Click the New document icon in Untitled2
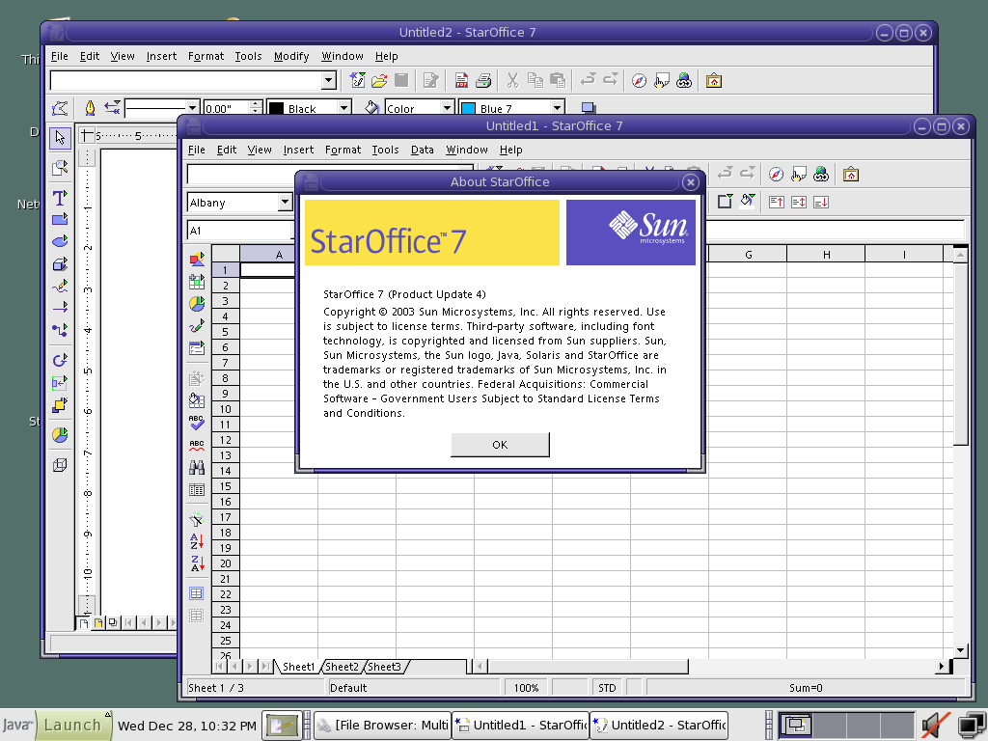 pos(357,81)
